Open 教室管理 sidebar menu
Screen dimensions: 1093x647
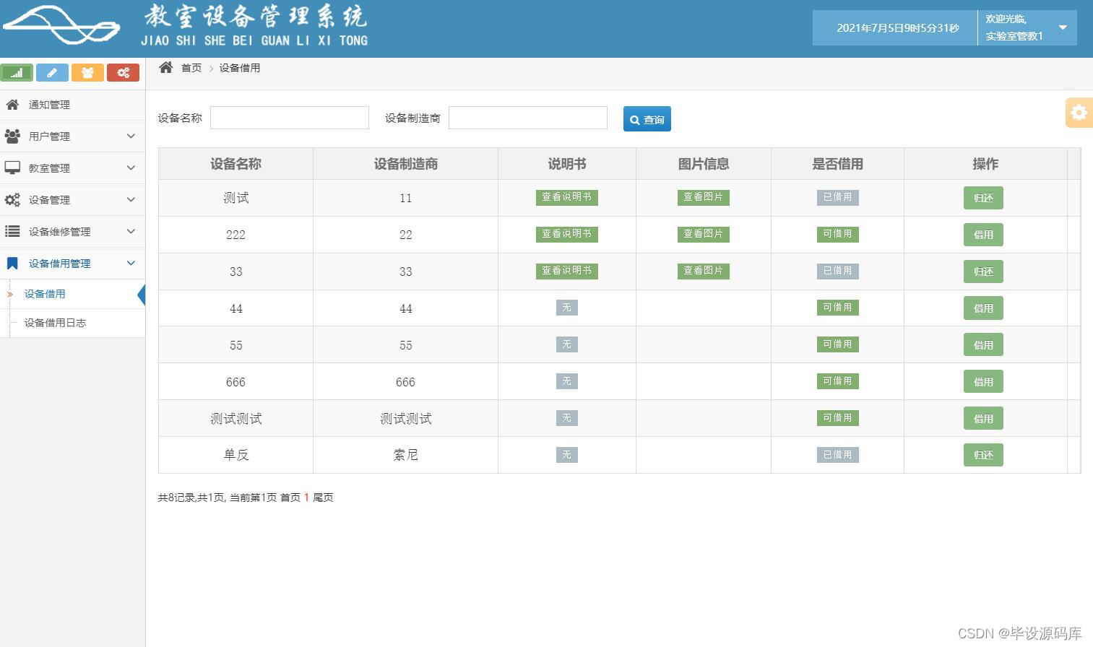click(72, 168)
